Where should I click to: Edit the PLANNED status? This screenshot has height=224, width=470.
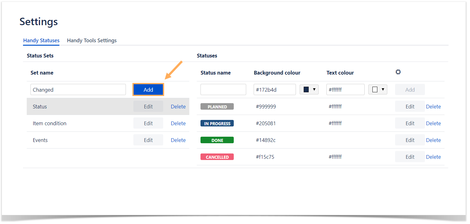pos(410,107)
